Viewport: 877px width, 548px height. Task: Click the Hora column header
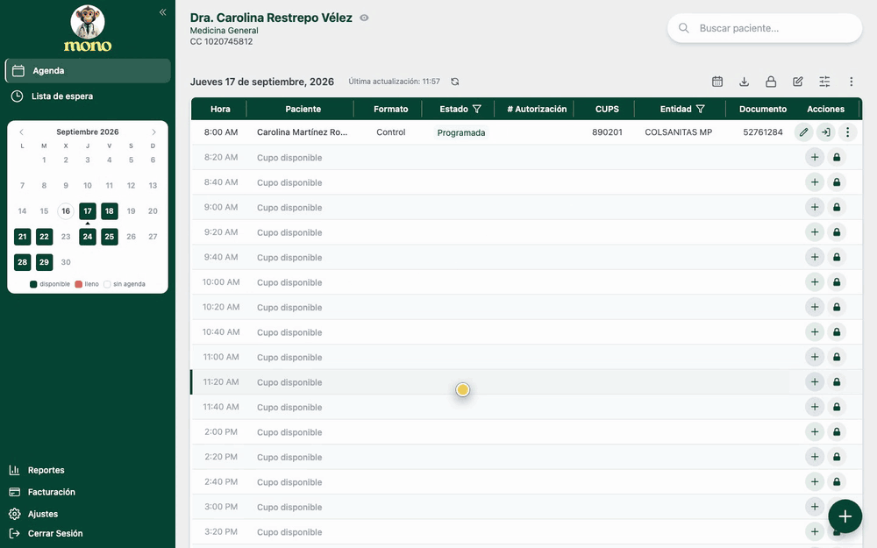coord(220,109)
